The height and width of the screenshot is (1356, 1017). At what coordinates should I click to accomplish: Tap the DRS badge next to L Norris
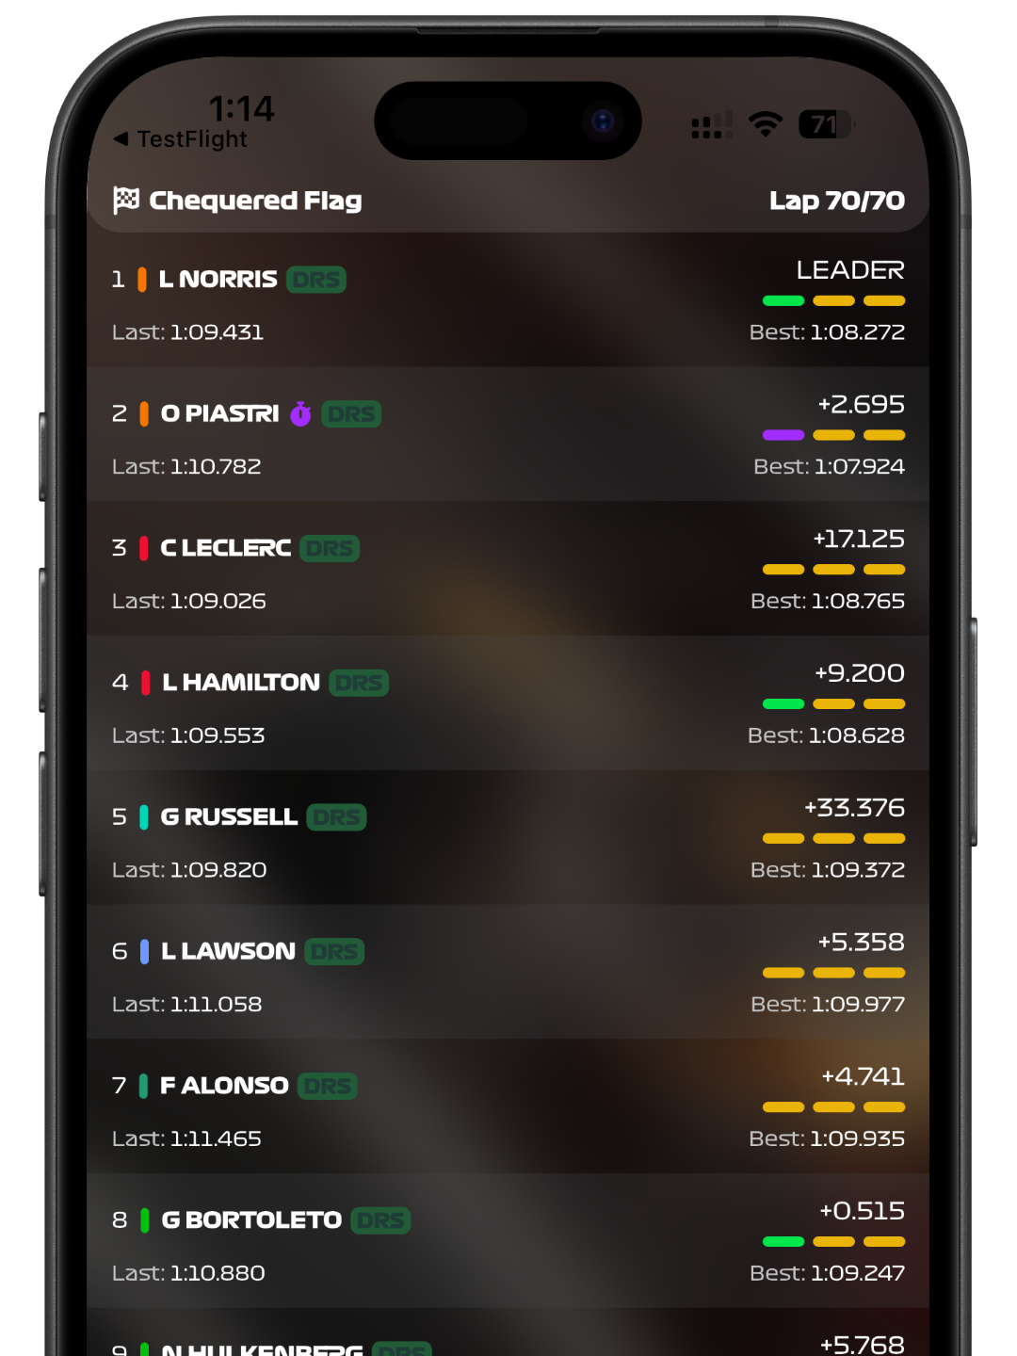316,280
